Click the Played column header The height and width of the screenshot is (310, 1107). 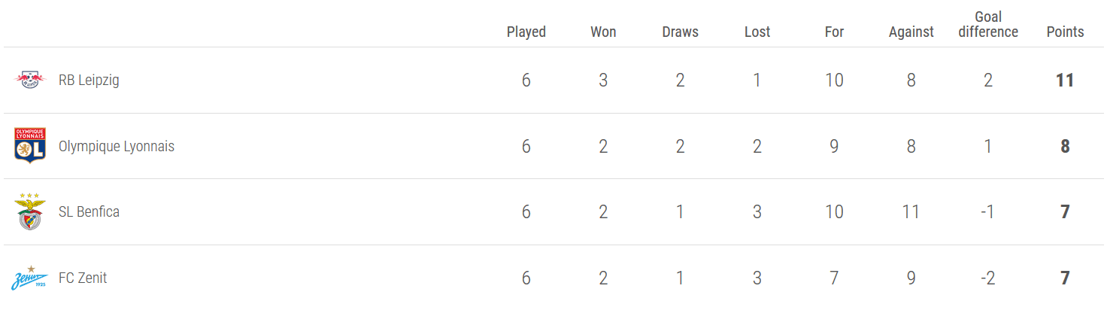(526, 32)
